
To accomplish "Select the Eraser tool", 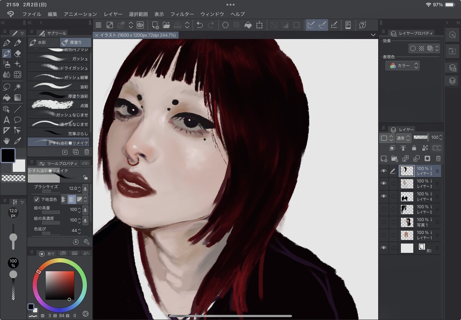I will [17, 54].
